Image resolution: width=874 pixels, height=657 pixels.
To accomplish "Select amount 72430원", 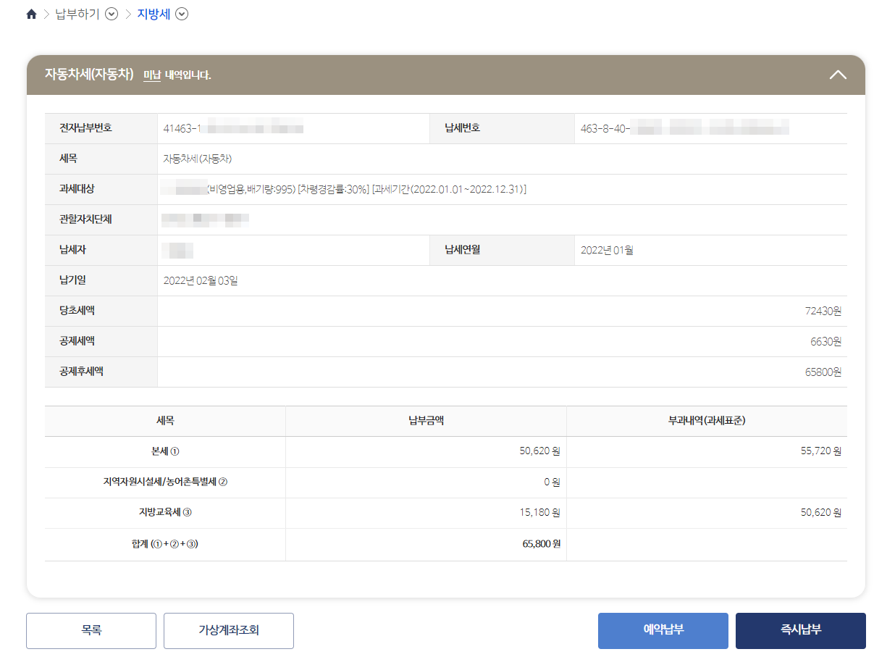I will (x=823, y=311).
